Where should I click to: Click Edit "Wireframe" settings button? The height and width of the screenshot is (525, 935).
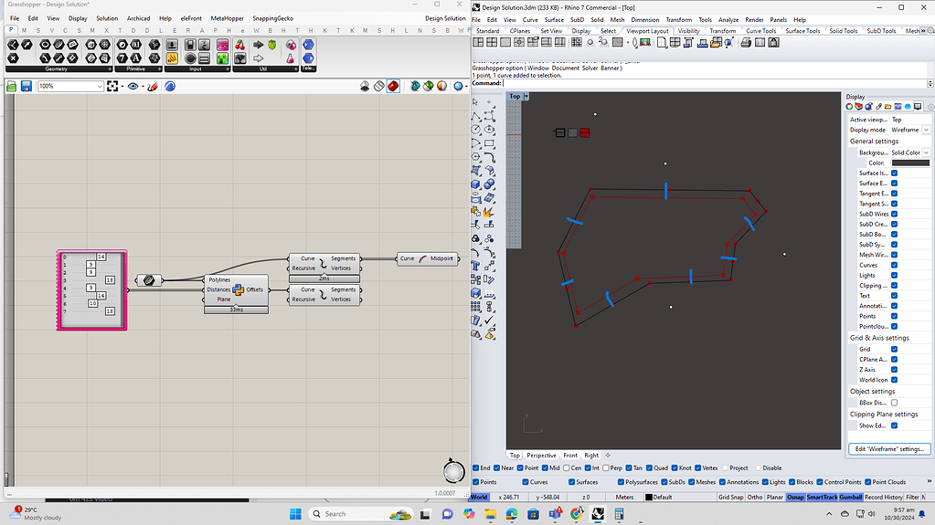tap(889, 449)
